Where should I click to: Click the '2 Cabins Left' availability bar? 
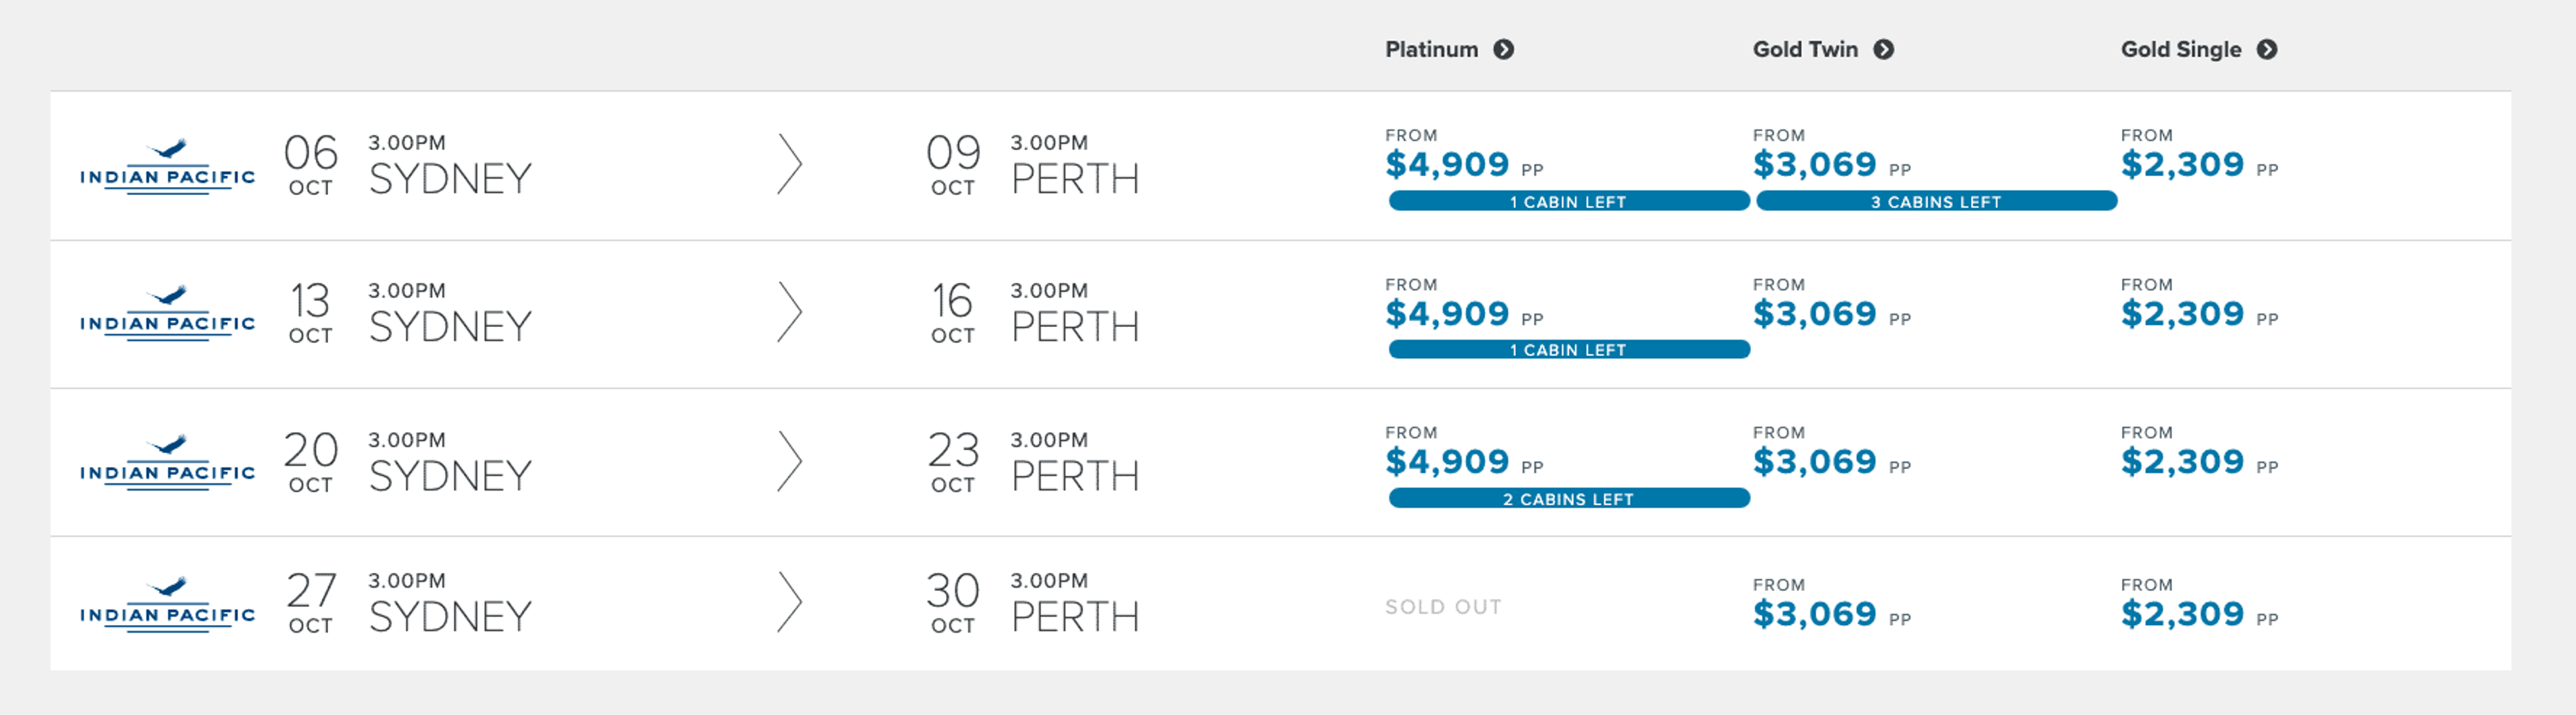pos(1568,499)
